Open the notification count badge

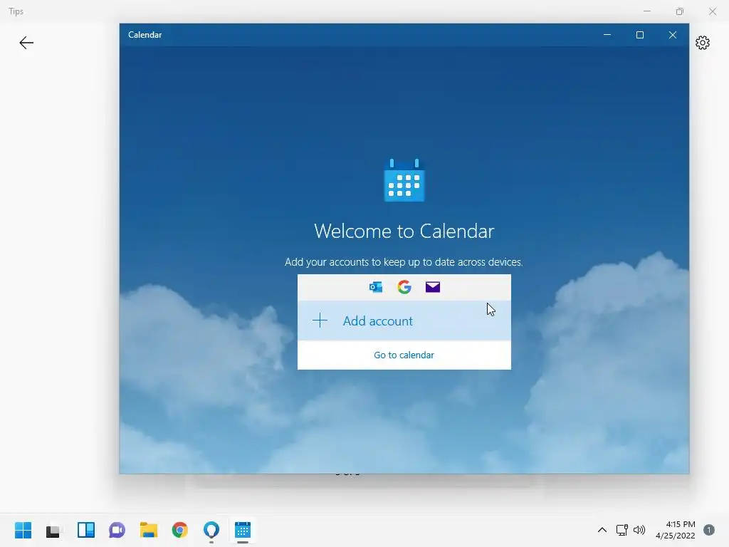pos(709,530)
